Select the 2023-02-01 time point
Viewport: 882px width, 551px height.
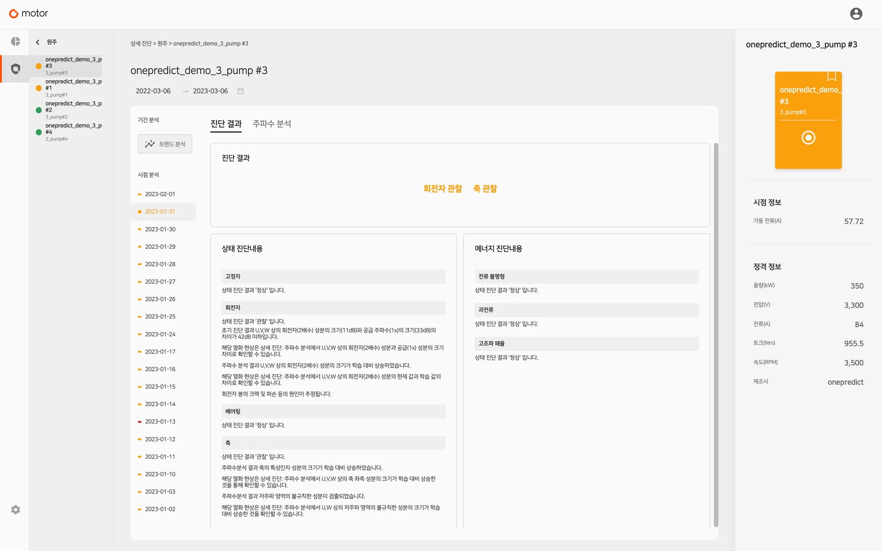coord(160,194)
